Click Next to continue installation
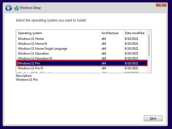This screenshot has width=172, height=129. point(153,118)
